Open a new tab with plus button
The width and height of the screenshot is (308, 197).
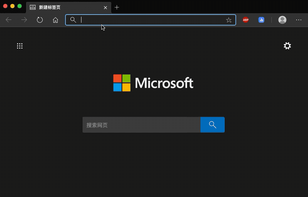click(117, 7)
